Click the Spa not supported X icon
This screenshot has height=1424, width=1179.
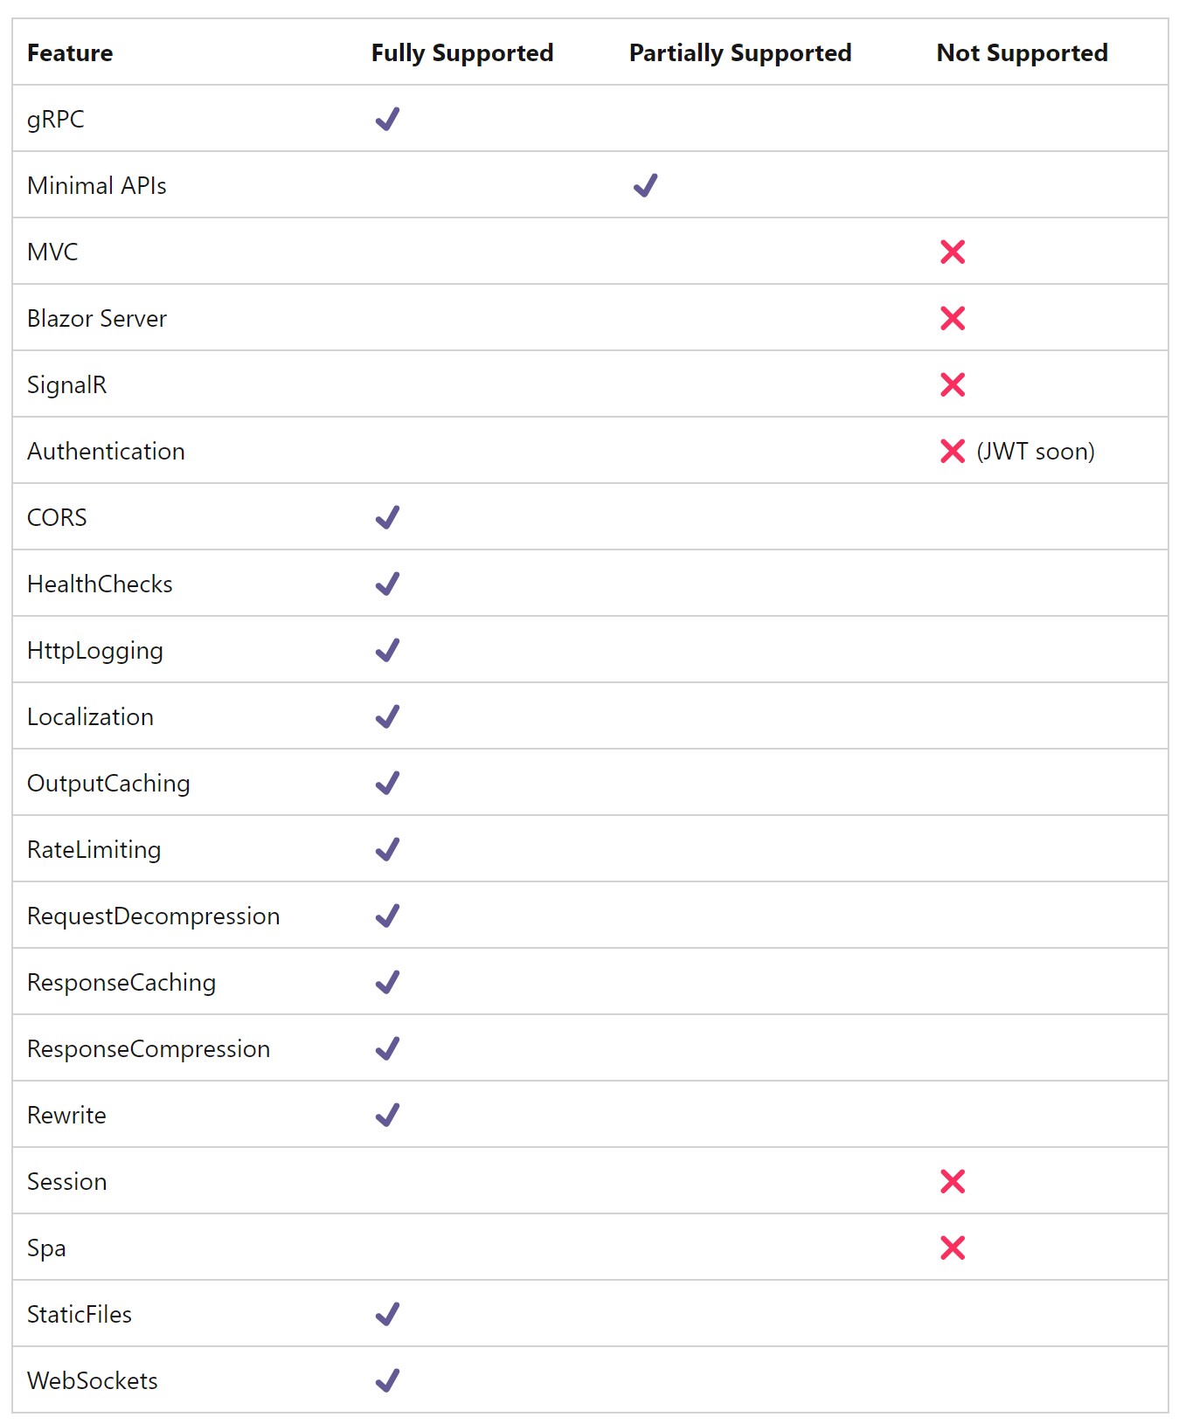952,1248
